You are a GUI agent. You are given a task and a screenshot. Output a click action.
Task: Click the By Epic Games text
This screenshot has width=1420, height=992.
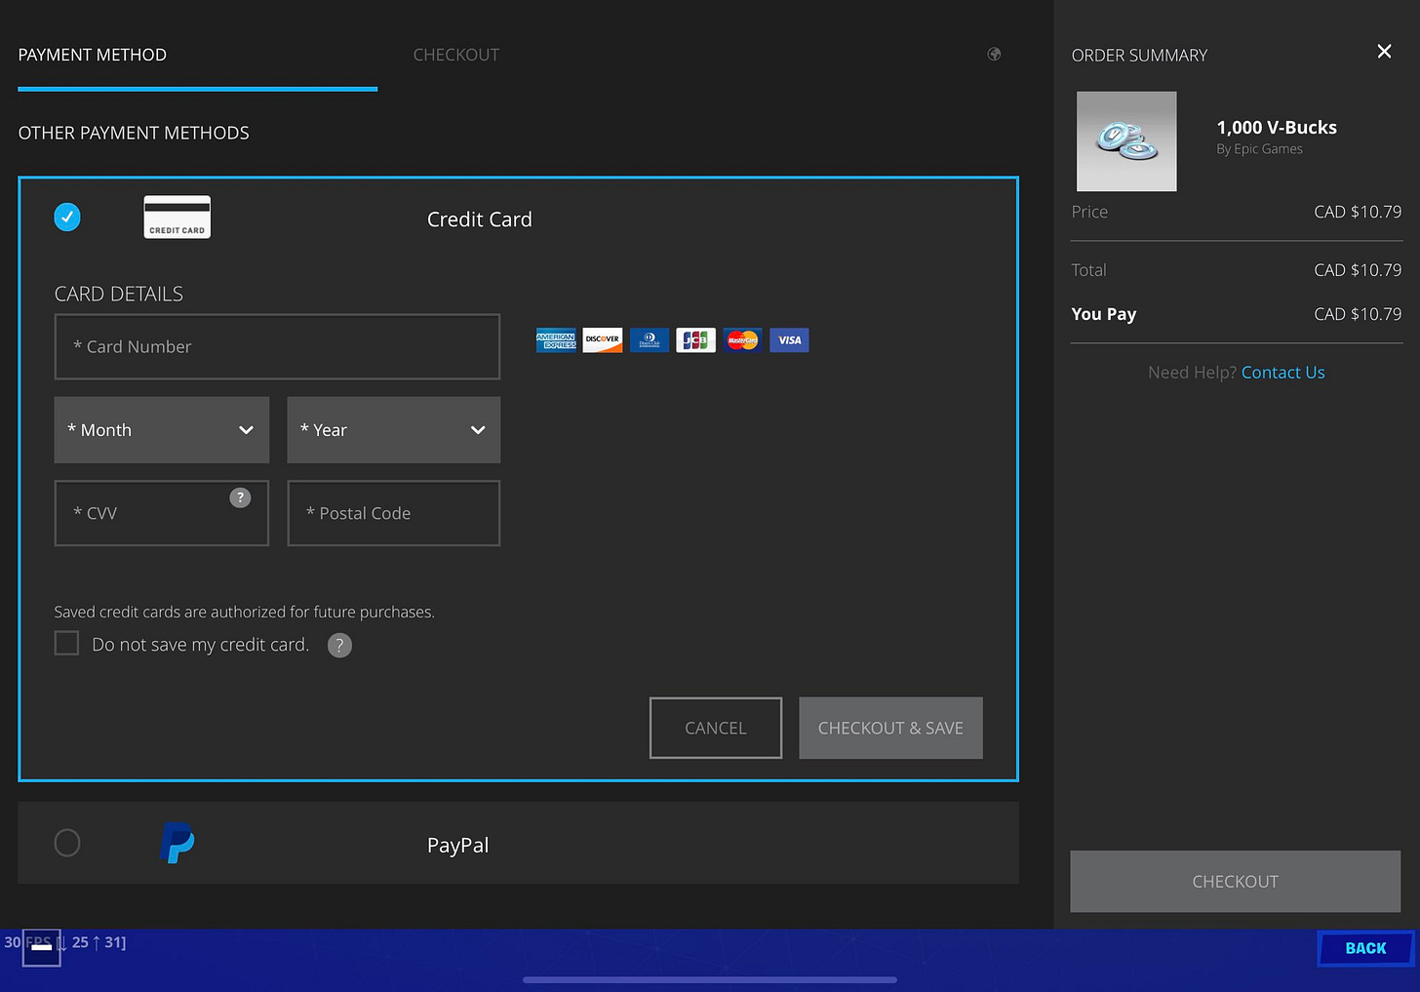1259,149
